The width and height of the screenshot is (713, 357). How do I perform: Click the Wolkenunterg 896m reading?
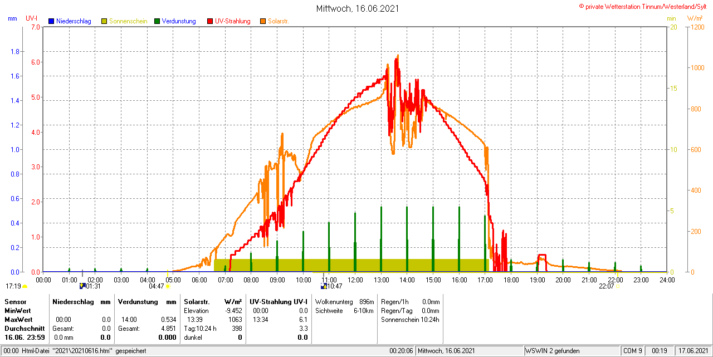(x=344, y=301)
